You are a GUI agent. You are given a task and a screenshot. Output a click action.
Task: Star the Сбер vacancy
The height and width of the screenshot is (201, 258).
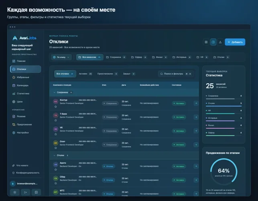click(56, 183)
